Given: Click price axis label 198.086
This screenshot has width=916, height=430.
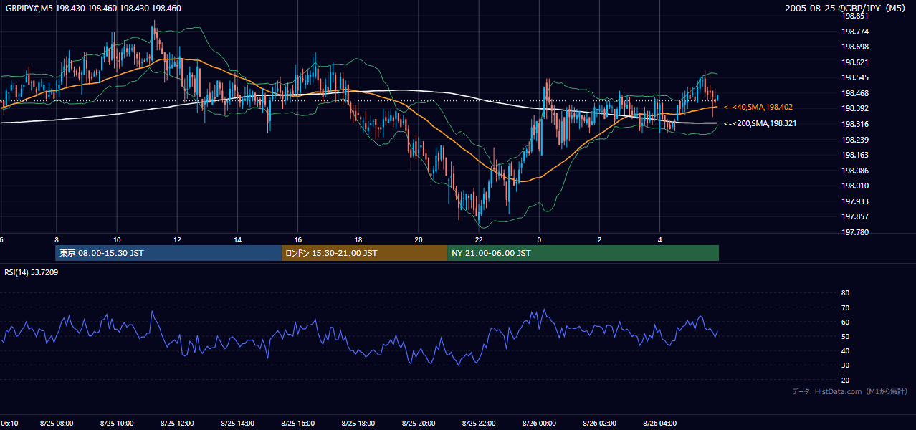Looking at the screenshot, I should (x=855, y=171).
